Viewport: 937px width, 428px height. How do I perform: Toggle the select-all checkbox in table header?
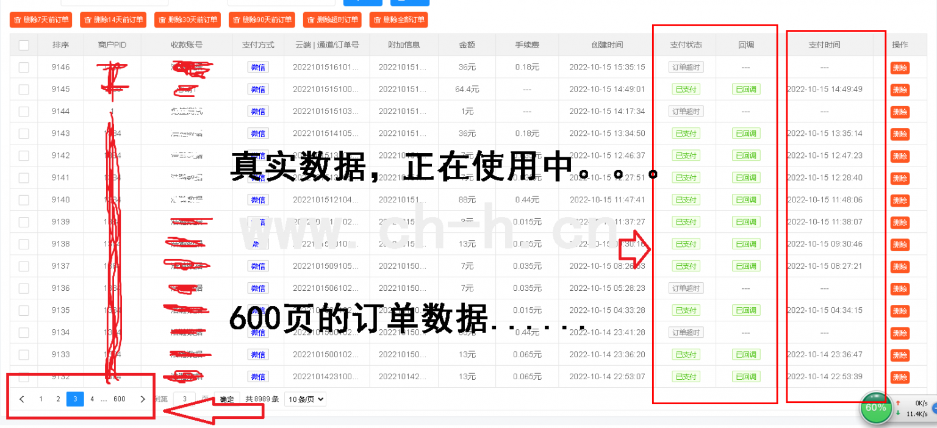(23, 45)
